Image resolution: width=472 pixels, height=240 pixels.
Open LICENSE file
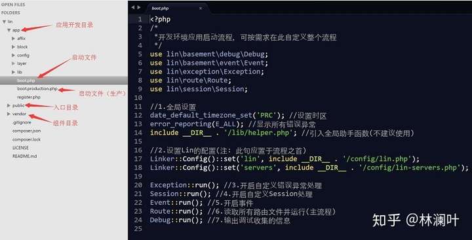(x=20, y=148)
